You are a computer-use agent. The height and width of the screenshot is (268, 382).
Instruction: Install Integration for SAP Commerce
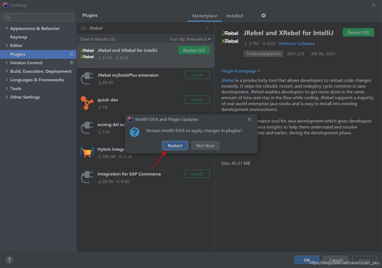(x=197, y=174)
